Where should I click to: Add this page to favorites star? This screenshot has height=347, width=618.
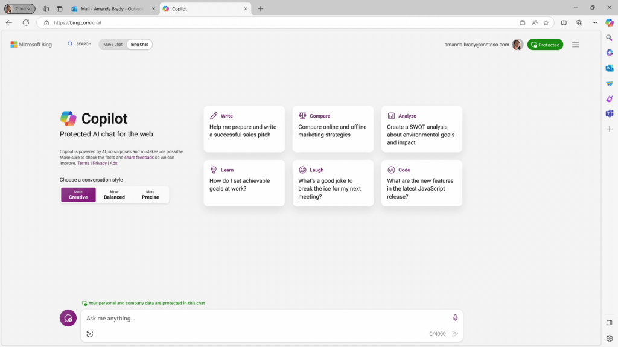[546, 22]
